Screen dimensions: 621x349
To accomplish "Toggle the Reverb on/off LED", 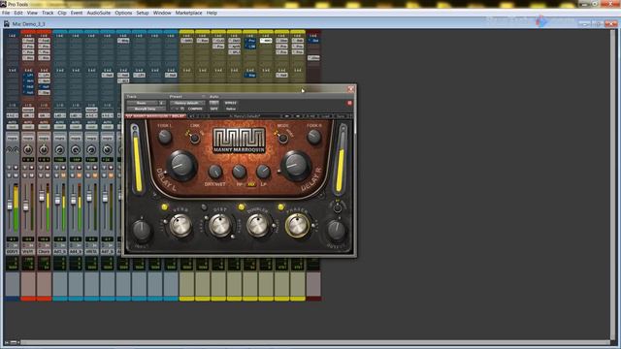I will click(x=164, y=206).
